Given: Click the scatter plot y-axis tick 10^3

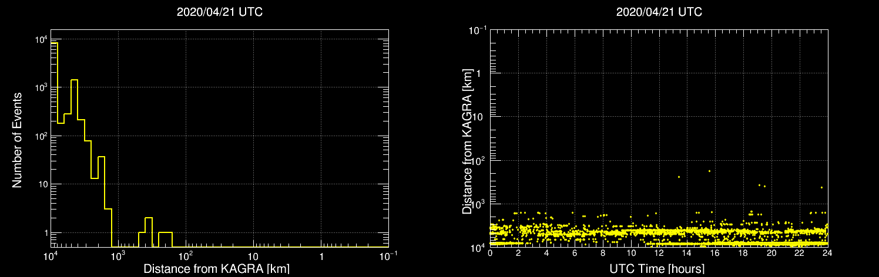Looking at the screenshot, I should click(x=479, y=203).
